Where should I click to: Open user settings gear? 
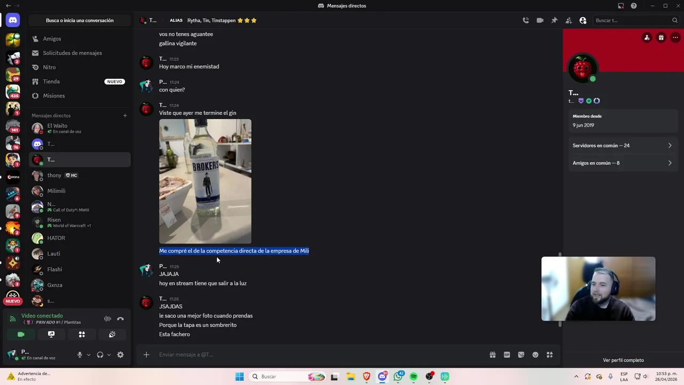[120, 355]
